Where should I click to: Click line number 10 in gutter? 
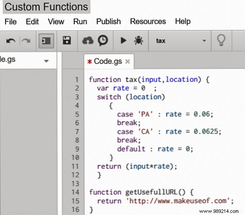click(x=75, y=158)
